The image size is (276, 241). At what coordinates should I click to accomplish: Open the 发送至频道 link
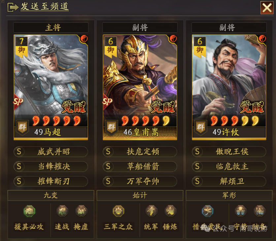(45, 7)
